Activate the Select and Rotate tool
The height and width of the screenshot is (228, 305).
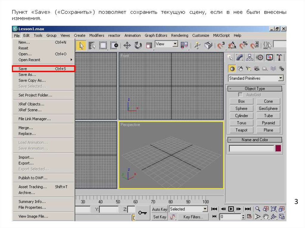click(x=138, y=45)
